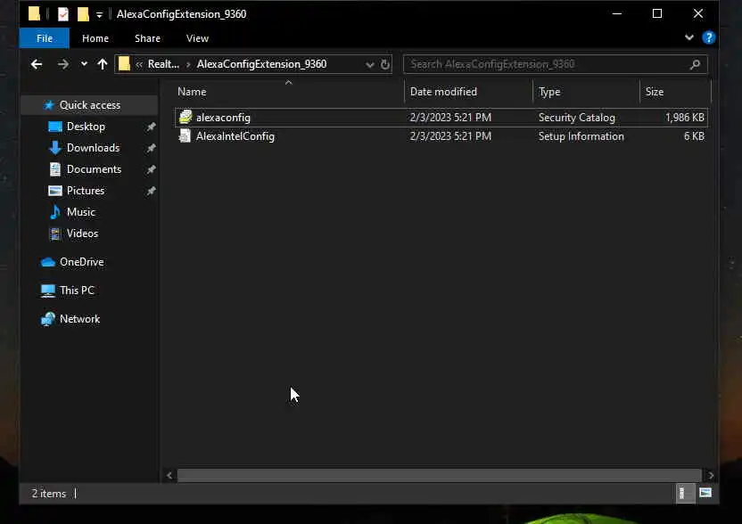Click the folder icon in the address bar
Screen dimensions: 742x524
coord(124,63)
